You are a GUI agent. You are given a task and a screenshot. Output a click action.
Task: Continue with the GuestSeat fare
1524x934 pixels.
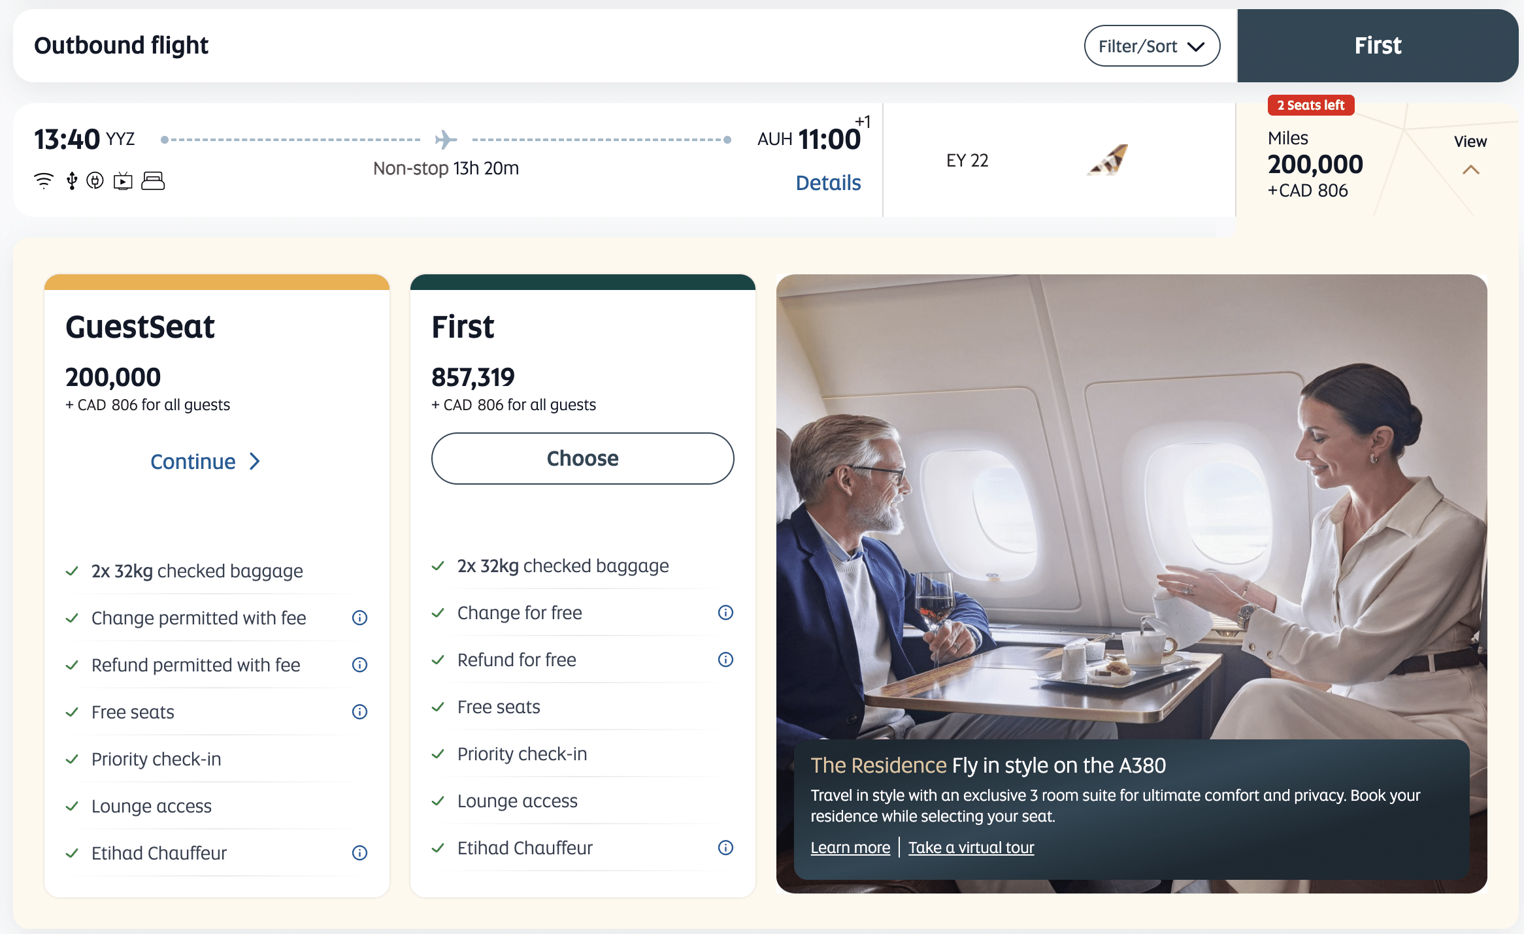(x=206, y=462)
